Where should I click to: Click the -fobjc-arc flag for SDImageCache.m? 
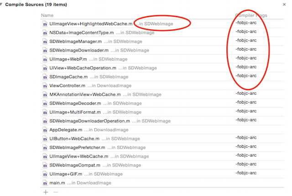pos(246,76)
